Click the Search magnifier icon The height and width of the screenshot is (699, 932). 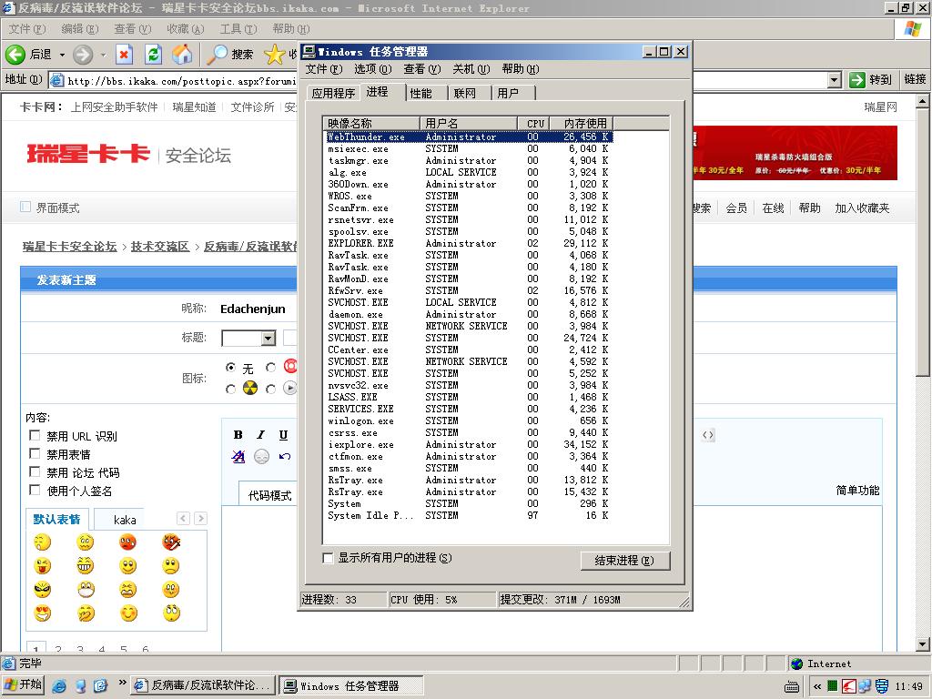(x=218, y=55)
